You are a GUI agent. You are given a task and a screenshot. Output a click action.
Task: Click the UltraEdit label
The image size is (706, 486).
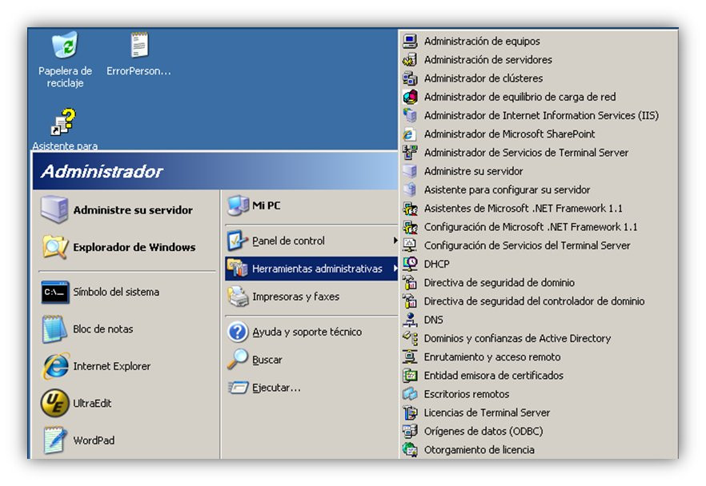pyautogui.click(x=92, y=404)
